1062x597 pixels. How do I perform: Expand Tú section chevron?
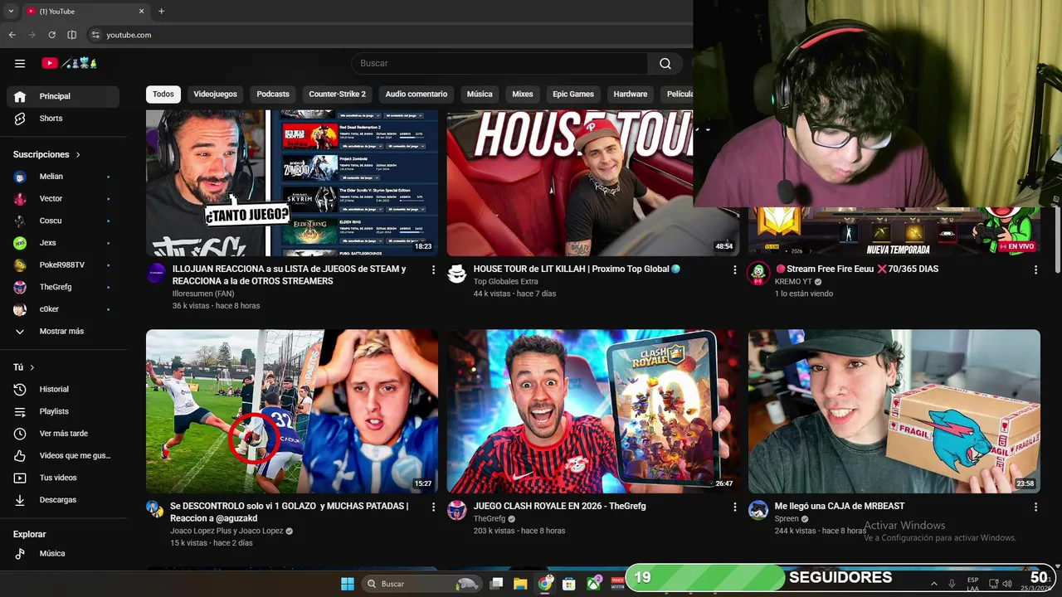[x=32, y=367]
